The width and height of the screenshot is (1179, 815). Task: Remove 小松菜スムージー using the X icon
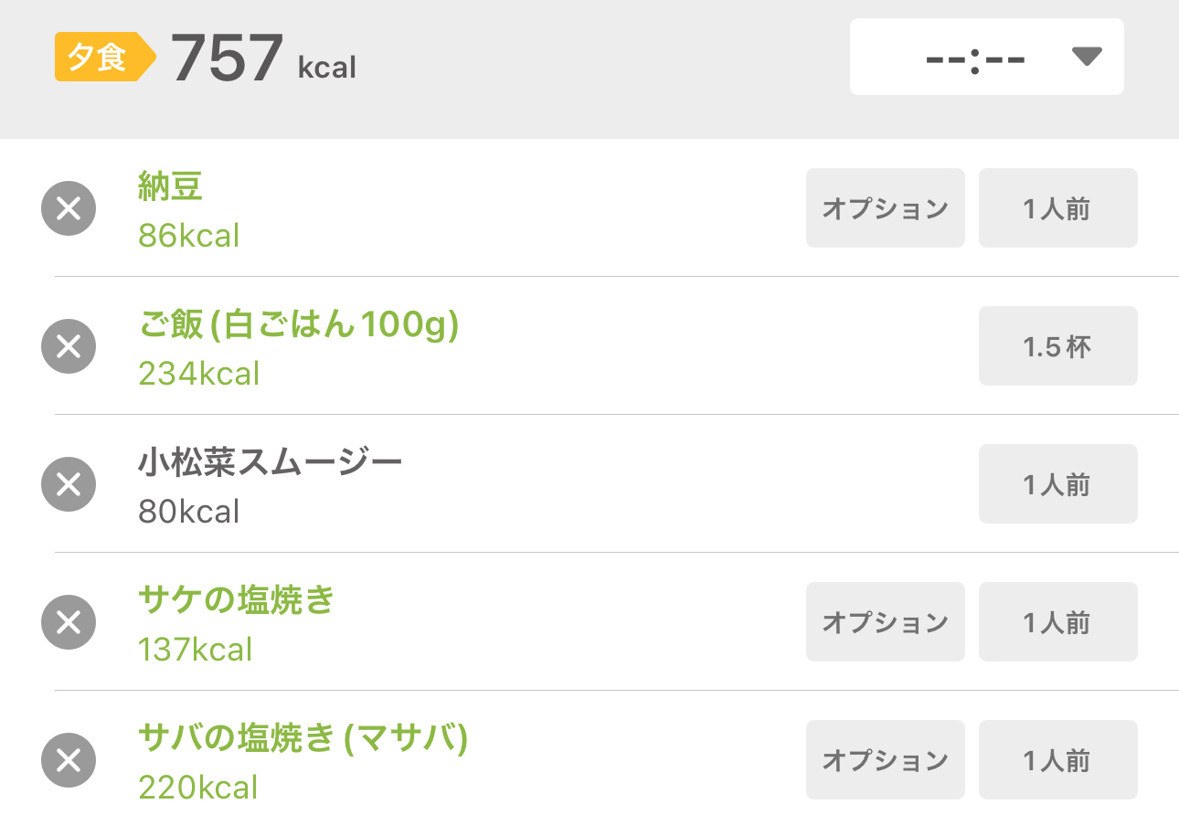(69, 484)
